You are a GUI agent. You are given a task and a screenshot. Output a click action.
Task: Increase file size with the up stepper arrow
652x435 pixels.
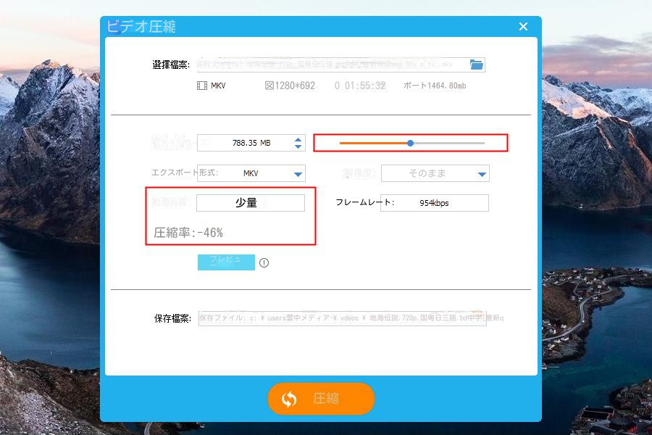[x=298, y=139]
